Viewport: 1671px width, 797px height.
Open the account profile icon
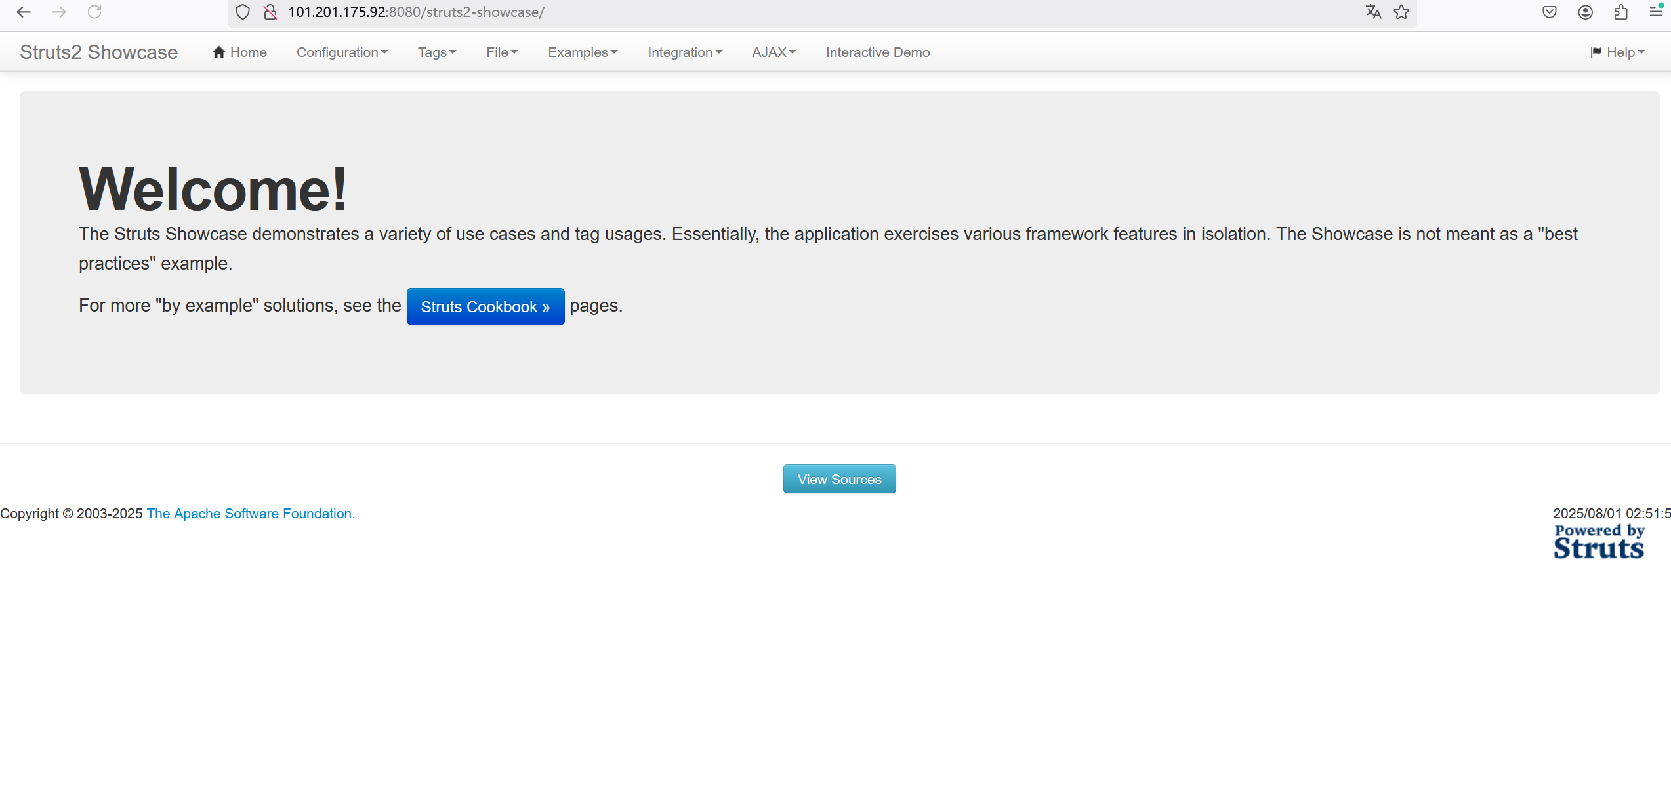point(1586,12)
